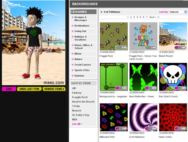Expand the Remove Items menu button
The height and width of the screenshot is (142, 188).
click(x=54, y=89)
